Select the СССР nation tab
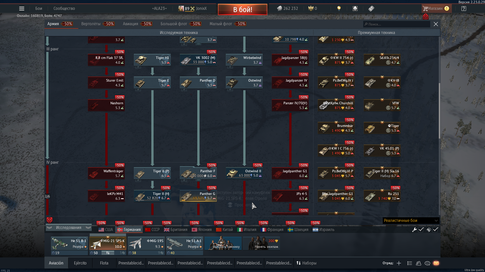This screenshot has height=272, width=485. tap(152, 230)
